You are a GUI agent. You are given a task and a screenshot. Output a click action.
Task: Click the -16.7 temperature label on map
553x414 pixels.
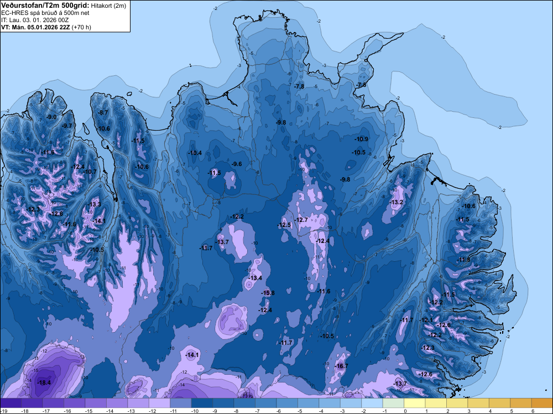coord(341,366)
